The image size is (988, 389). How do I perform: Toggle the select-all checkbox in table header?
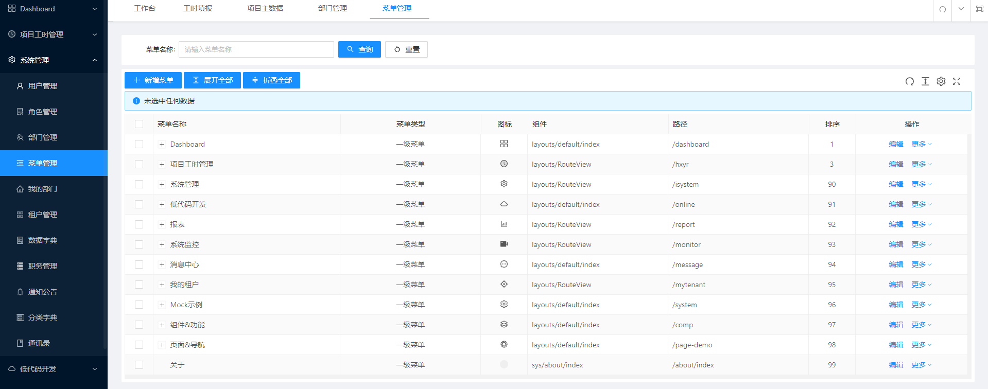click(139, 124)
